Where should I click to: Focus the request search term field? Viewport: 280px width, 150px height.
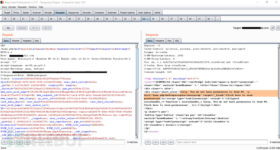(78, 142)
